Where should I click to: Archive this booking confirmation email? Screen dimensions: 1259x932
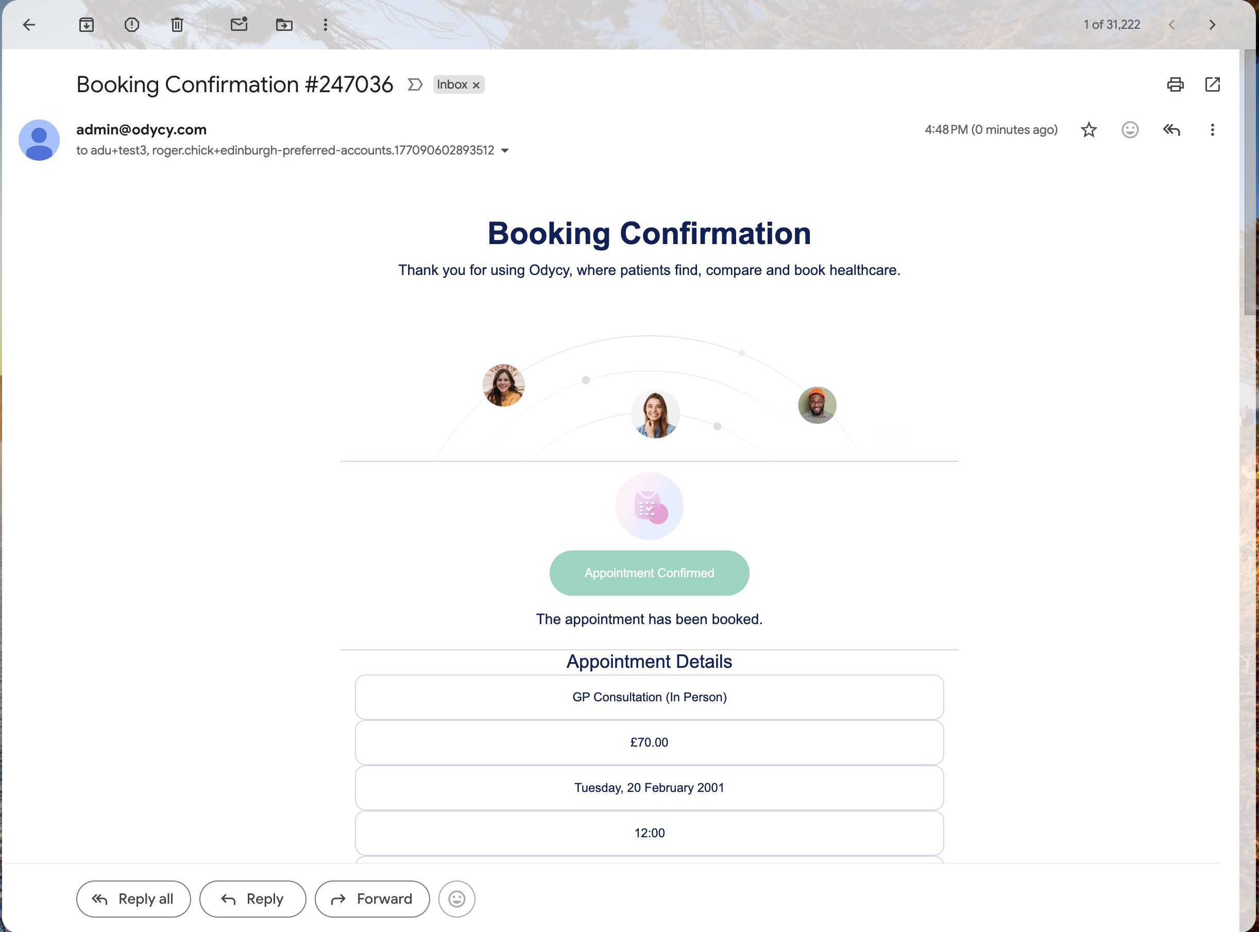(87, 24)
